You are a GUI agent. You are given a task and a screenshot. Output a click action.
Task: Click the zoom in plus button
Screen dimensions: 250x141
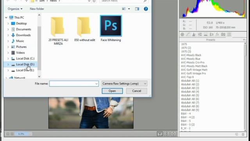coord(12,134)
